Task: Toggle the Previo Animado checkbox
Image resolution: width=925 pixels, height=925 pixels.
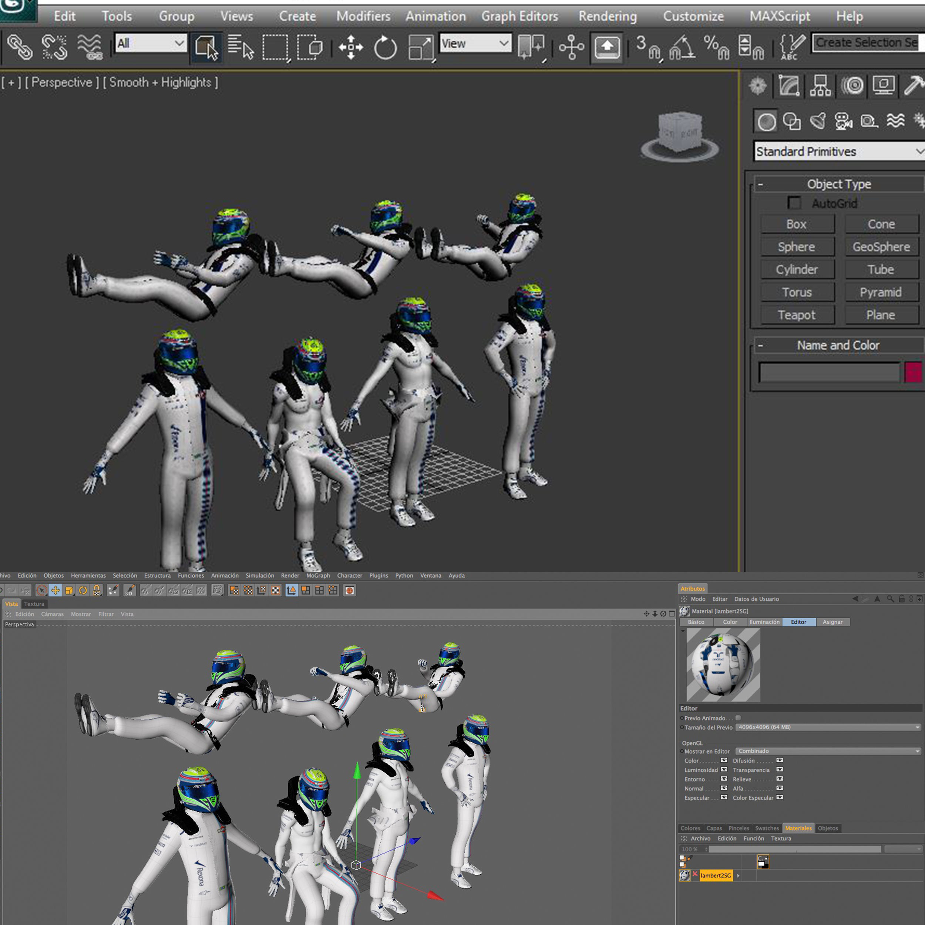Action: point(738,718)
